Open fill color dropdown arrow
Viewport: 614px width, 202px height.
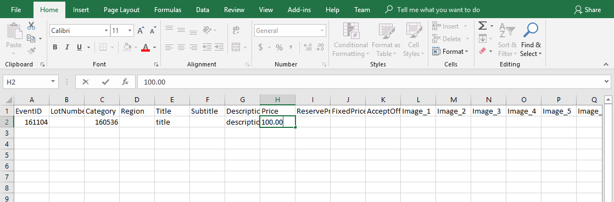pos(136,47)
